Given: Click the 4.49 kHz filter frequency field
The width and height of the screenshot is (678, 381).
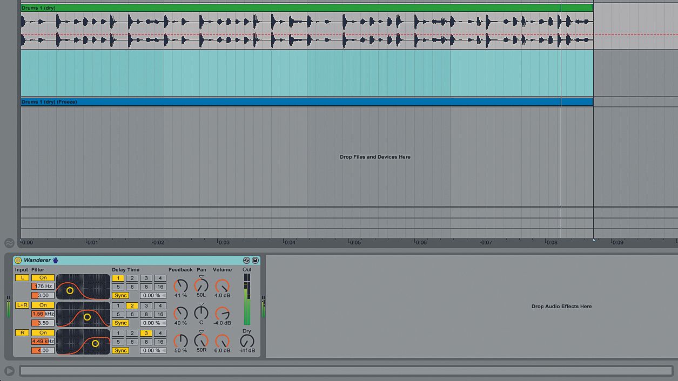Looking at the screenshot, I should click(x=43, y=342).
